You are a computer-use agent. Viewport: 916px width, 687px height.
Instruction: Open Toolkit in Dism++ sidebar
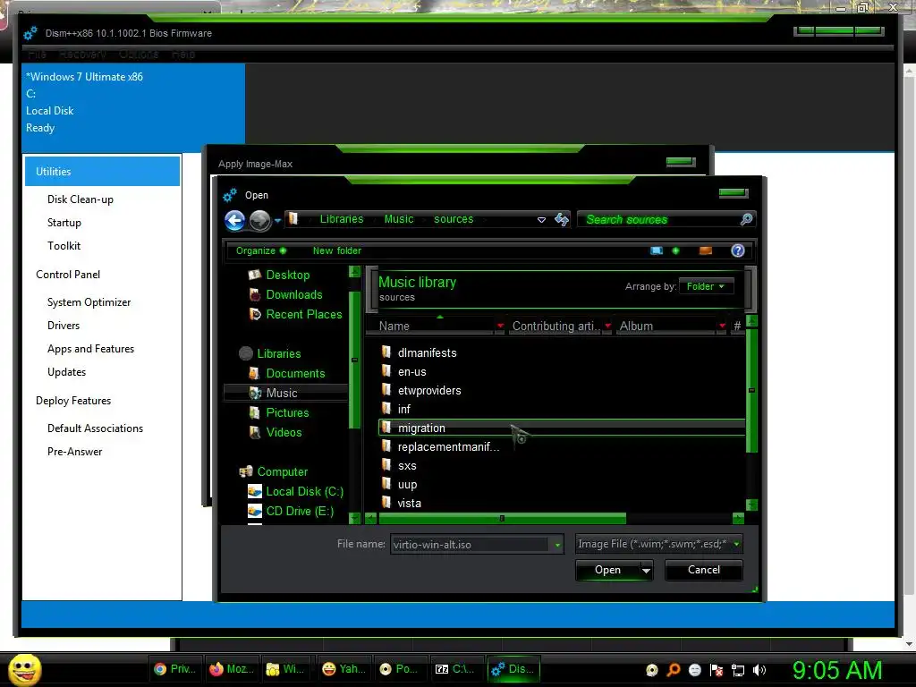point(64,246)
